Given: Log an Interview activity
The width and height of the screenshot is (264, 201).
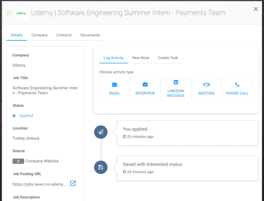Looking at the screenshot, I should (145, 89).
